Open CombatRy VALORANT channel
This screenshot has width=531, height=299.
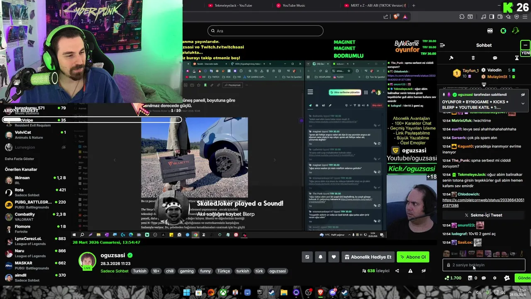point(35,217)
